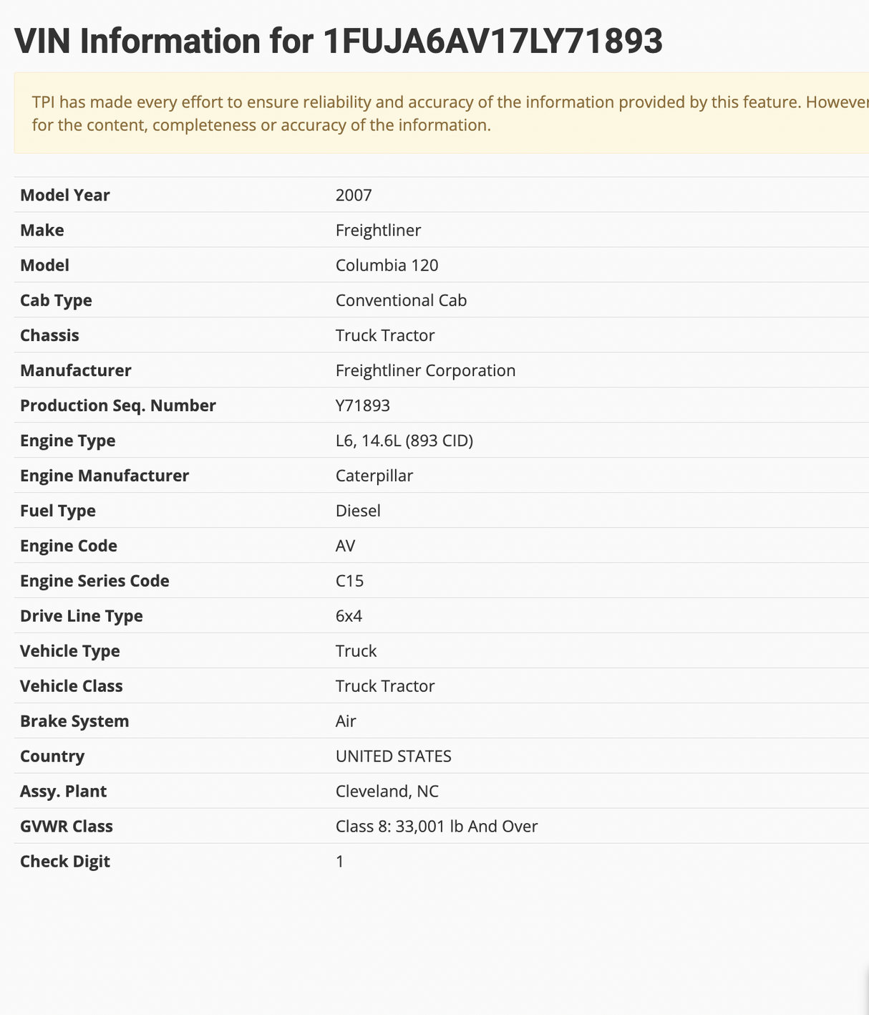Click the Conventional Cab value

(401, 300)
